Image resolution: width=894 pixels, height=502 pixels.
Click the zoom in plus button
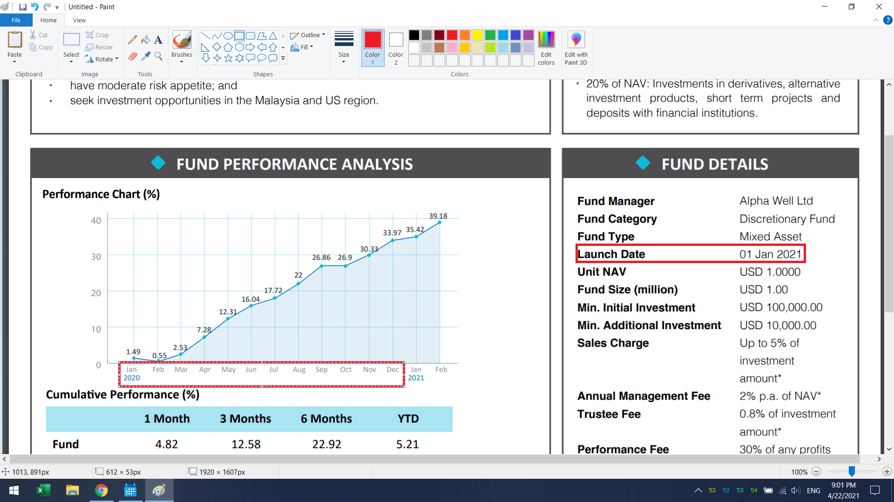coord(887,472)
